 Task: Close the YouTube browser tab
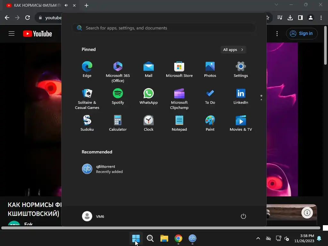74,5
